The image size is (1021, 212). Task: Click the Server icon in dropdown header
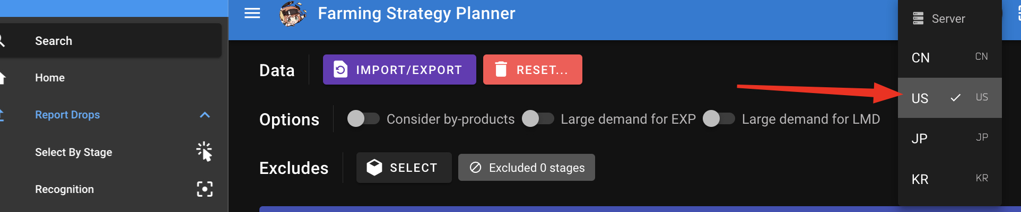pos(918,19)
